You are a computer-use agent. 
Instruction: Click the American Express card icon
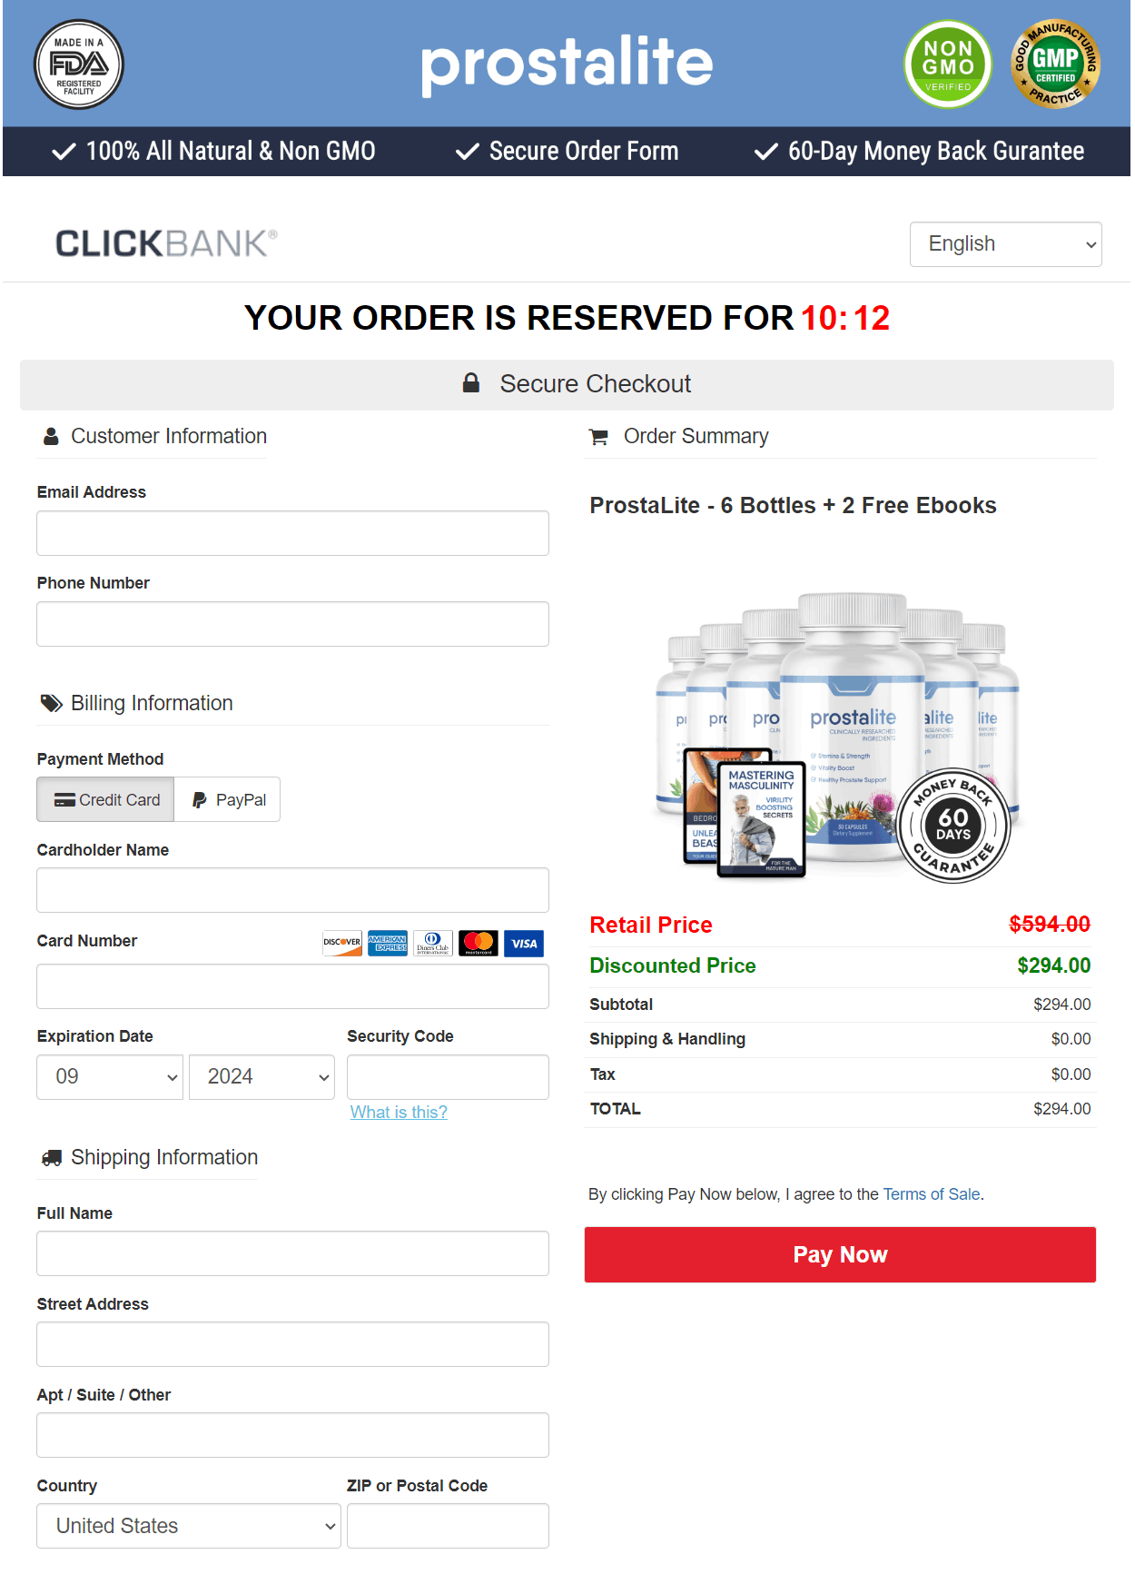click(x=388, y=944)
